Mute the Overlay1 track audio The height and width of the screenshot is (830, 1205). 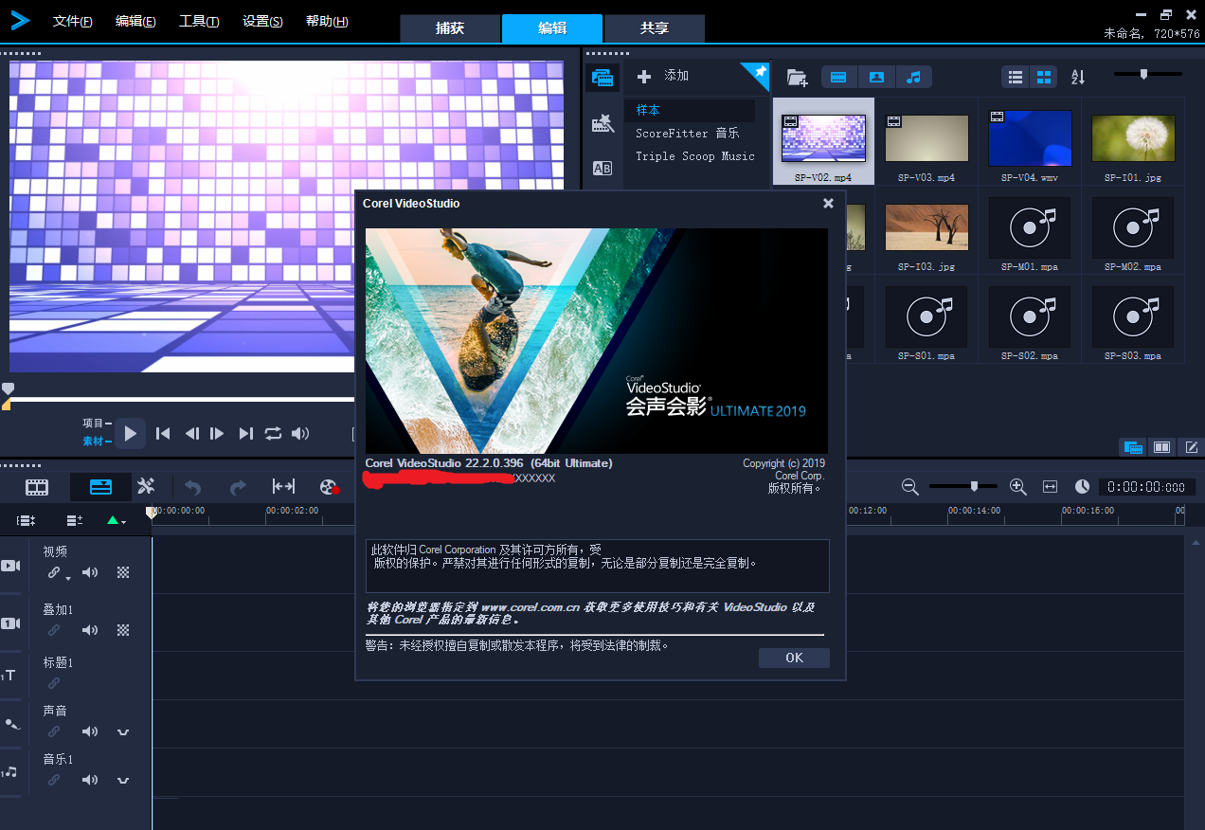coord(90,630)
